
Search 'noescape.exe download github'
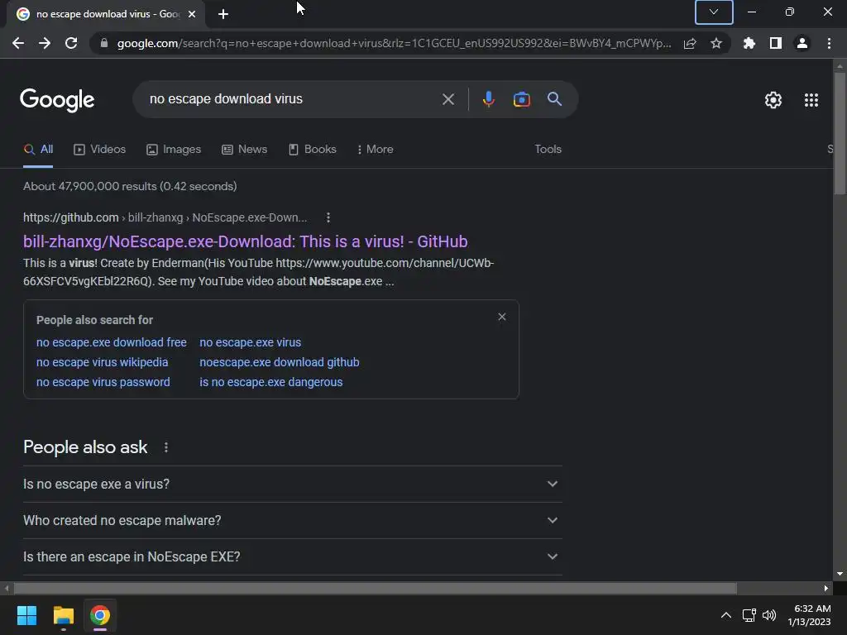click(280, 362)
